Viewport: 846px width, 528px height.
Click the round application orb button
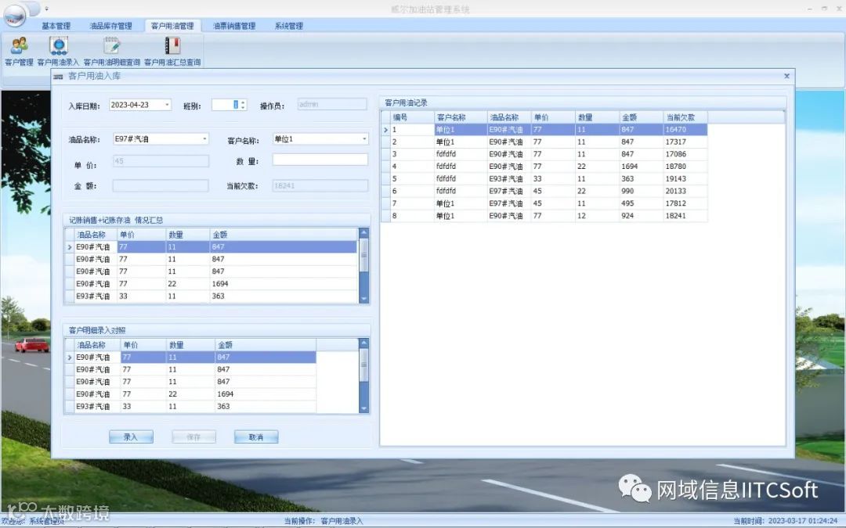coord(15,15)
